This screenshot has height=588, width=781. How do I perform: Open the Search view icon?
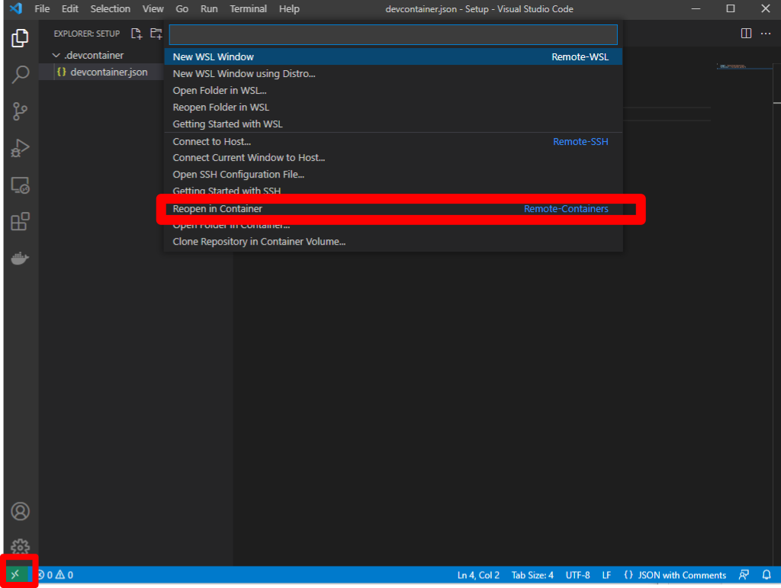(x=21, y=75)
